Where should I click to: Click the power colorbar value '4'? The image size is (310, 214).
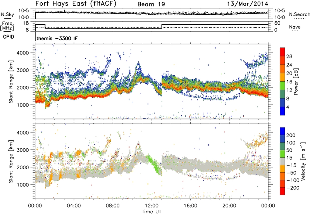[288, 107]
